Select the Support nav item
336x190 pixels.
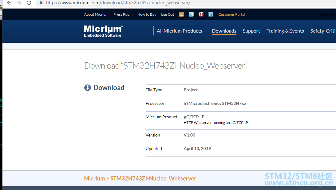(251, 31)
